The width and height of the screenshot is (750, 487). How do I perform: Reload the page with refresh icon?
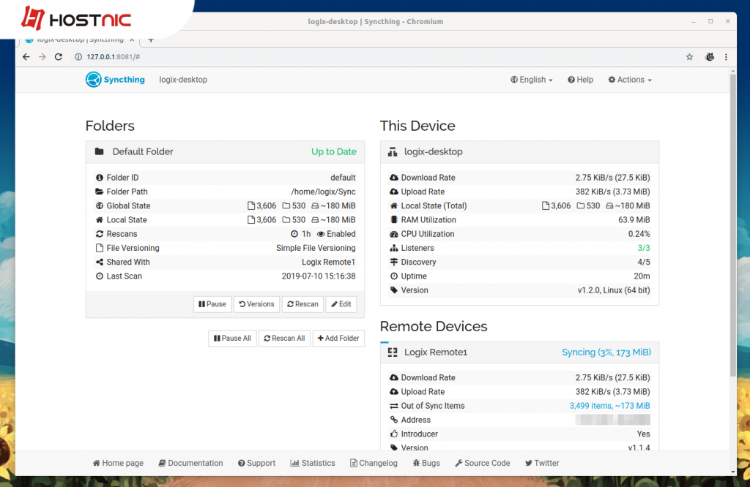click(59, 57)
